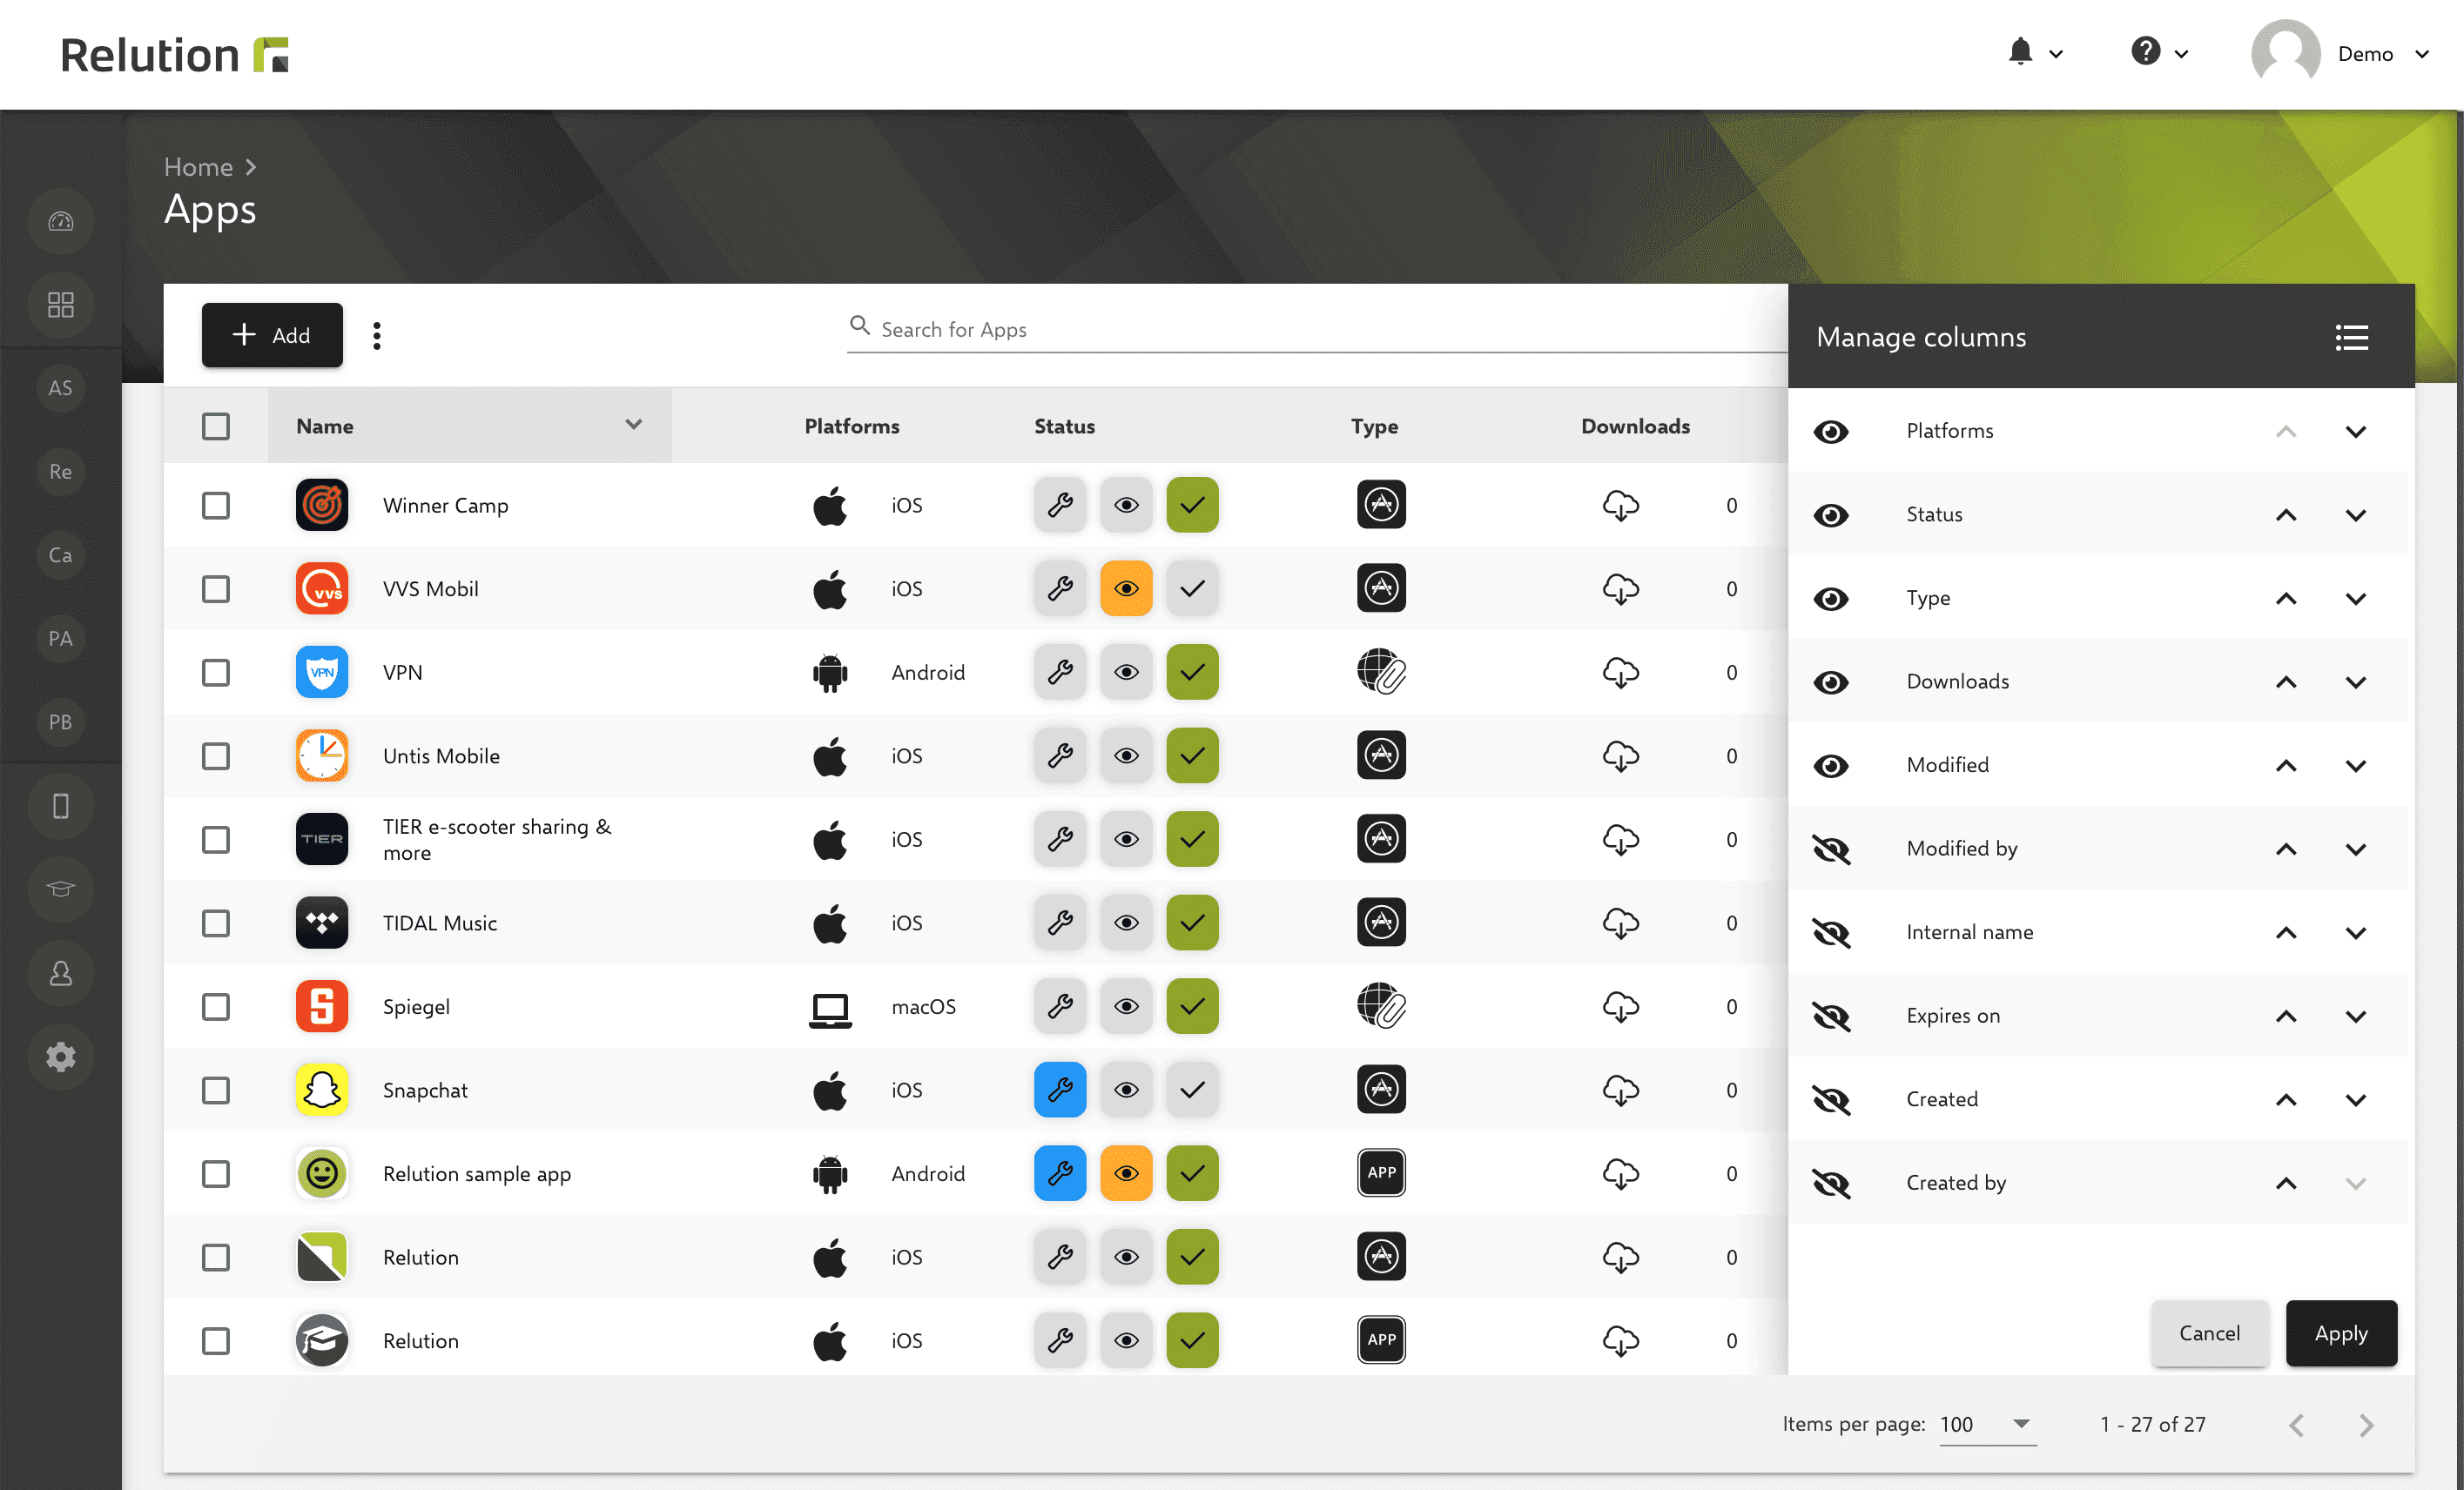Open the Items per page dropdown
The image size is (2464, 1490).
(x=1987, y=1424)
